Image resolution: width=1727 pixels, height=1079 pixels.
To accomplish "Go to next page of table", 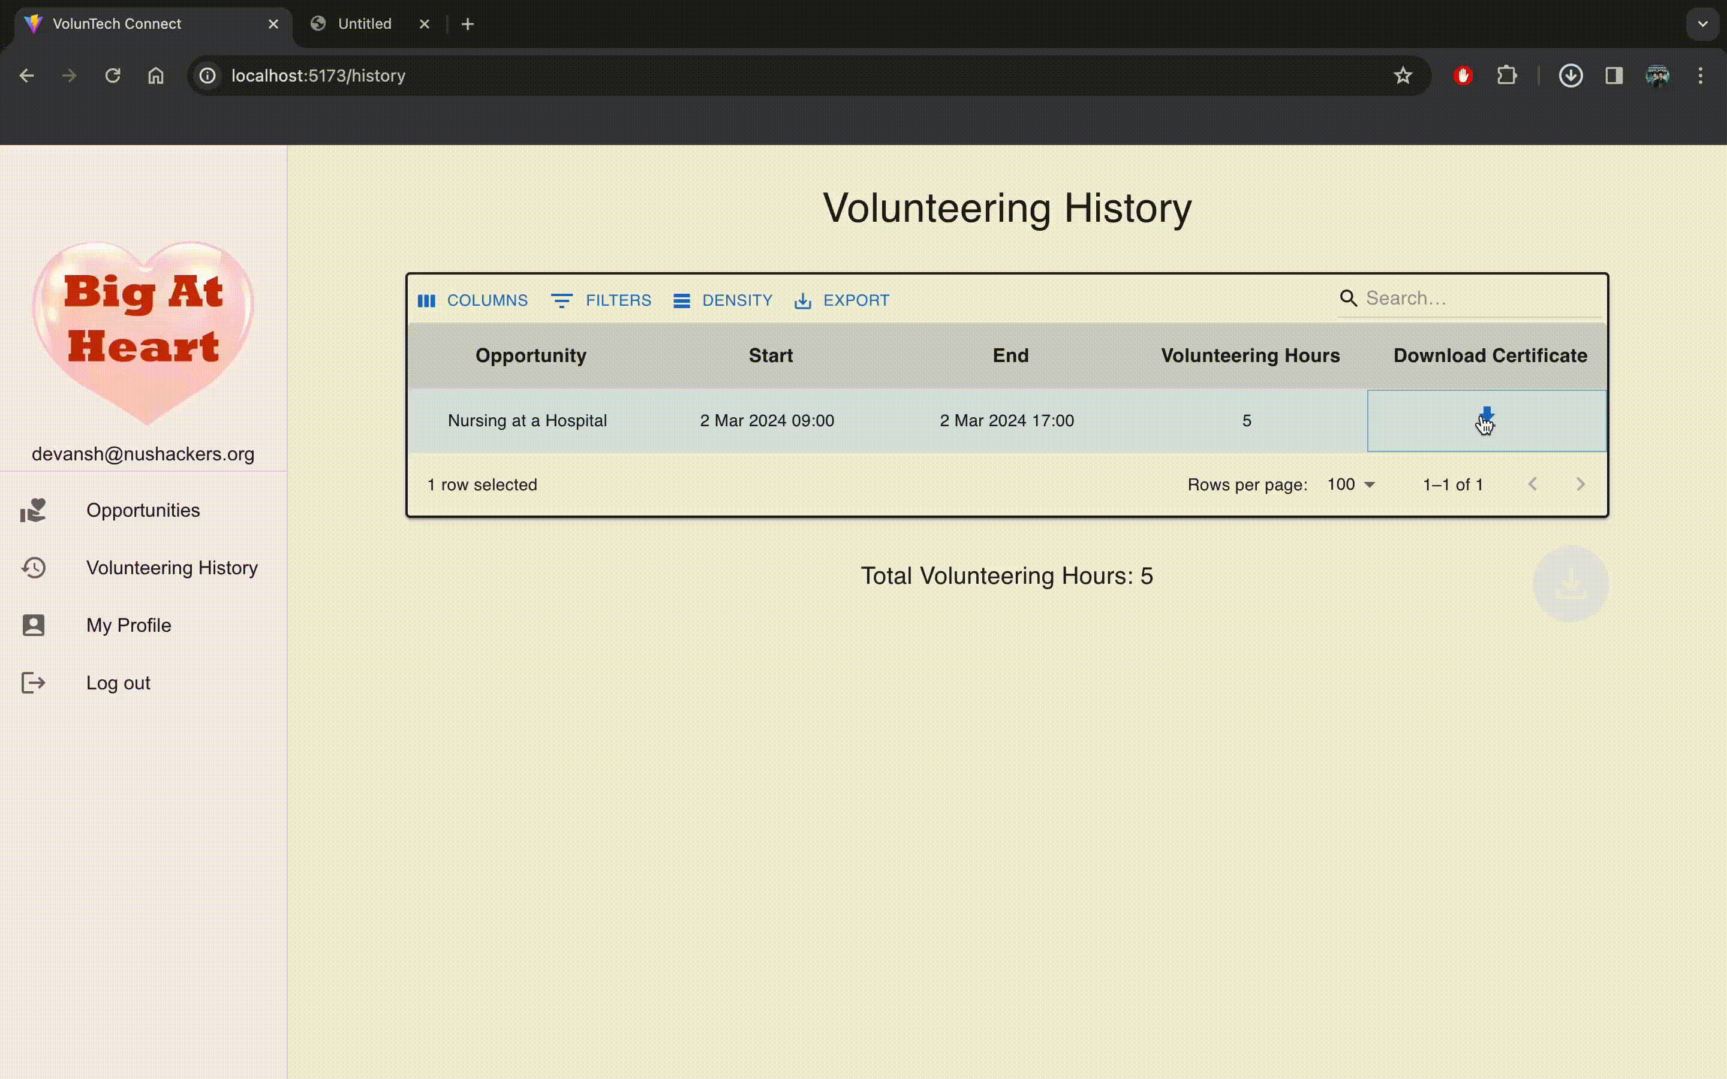I will click(1580, 484).
